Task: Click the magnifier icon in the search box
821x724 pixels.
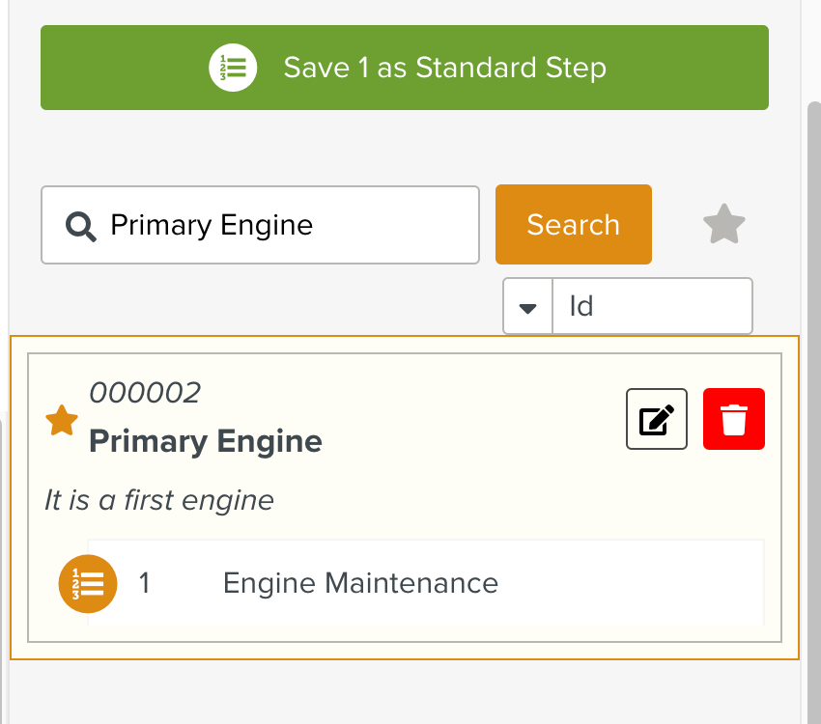Action: tap(81, 226)
